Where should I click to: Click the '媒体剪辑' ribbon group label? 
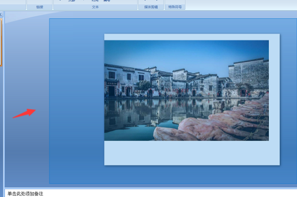pos(151,7)
